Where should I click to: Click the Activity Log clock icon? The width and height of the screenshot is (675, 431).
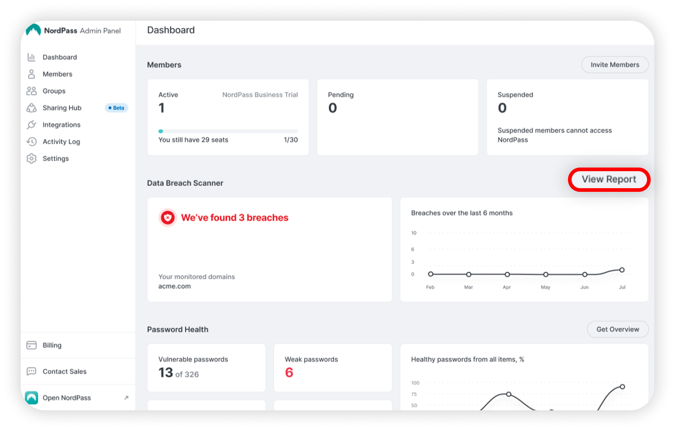click(x=31, y=142)
